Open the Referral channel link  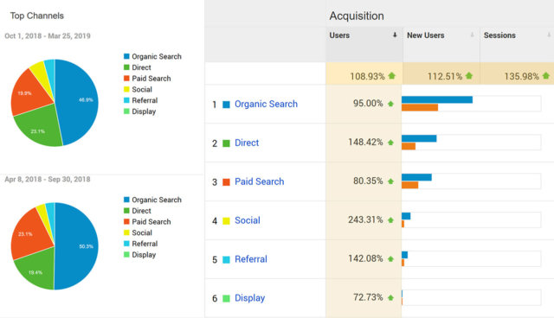[x=251, y=259]
